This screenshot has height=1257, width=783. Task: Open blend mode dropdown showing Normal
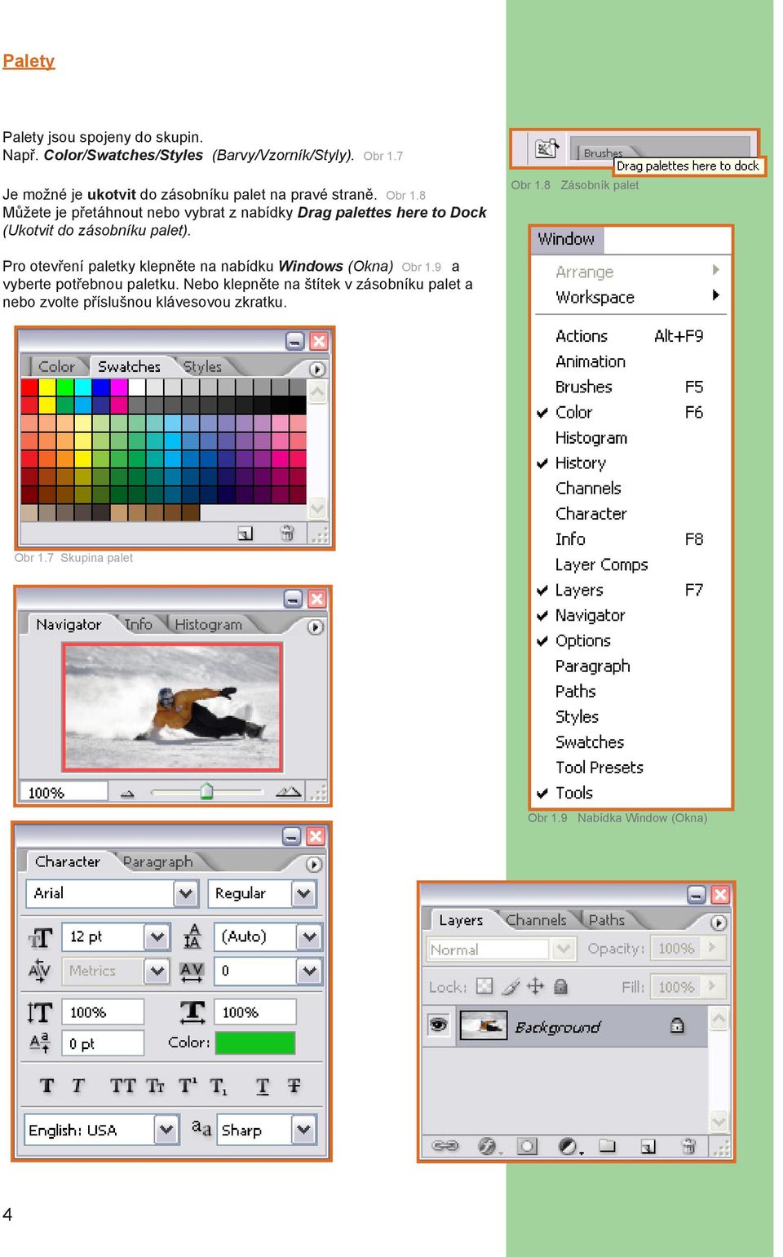563,949
